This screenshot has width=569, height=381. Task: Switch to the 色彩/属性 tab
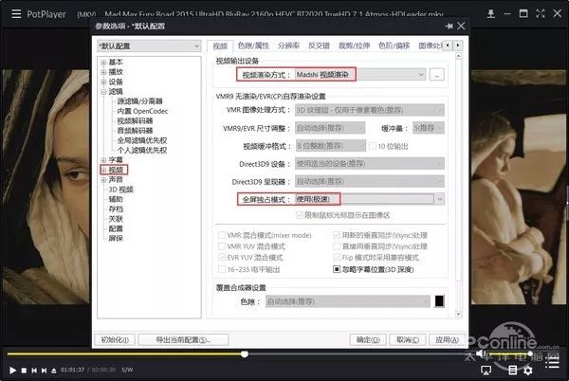253,45
